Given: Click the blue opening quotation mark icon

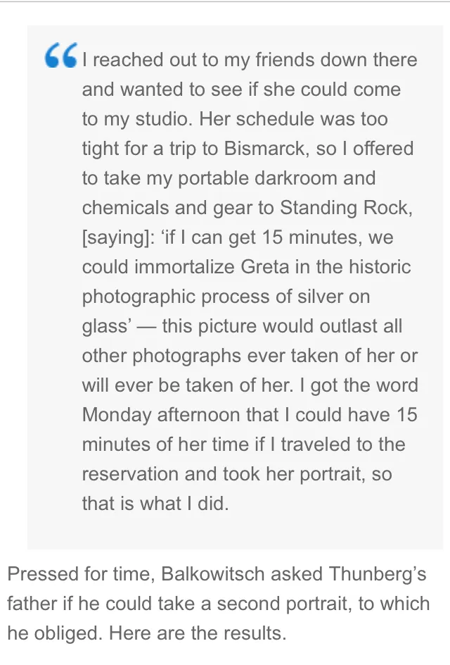Looking at the screenshot, I should pyautogui.click(x=61, y=55).
